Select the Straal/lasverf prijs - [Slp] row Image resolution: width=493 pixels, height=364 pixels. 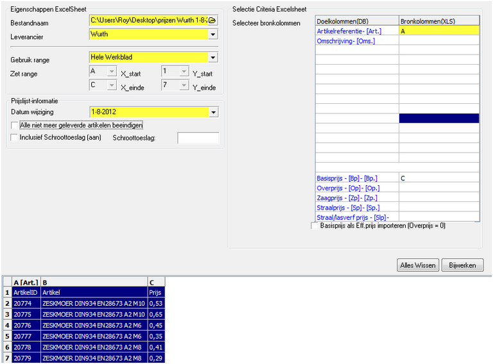click(x=397, y=217)
